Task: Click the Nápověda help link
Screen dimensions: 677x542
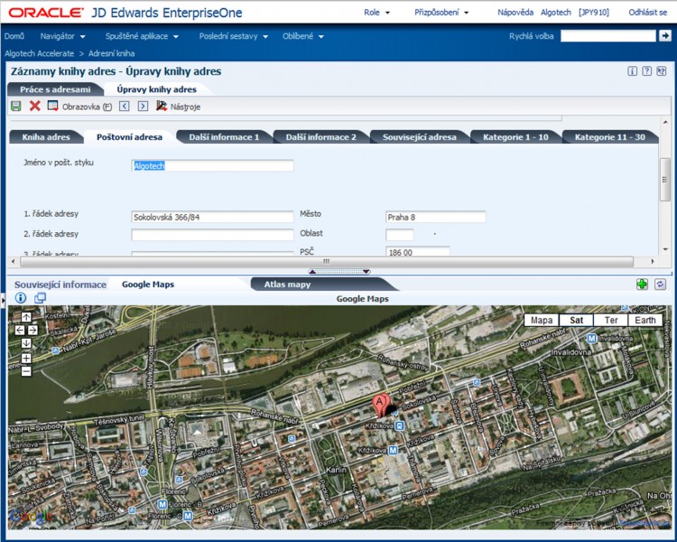Action: (515, 13)
